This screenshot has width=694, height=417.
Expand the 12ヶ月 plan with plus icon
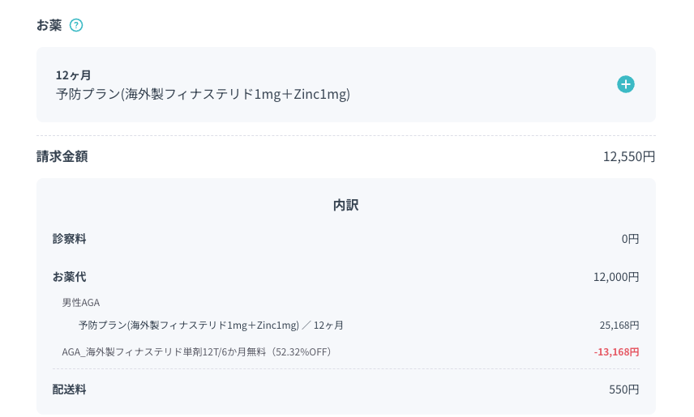(625, 84)
